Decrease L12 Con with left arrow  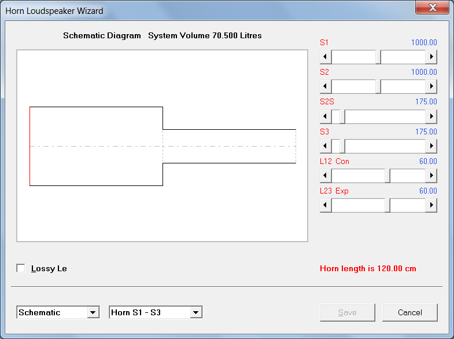point(326,176)
